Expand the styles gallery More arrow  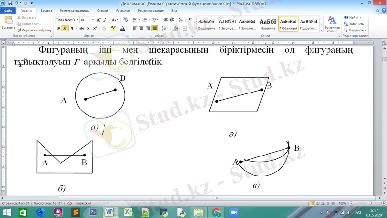pos(321,30)
